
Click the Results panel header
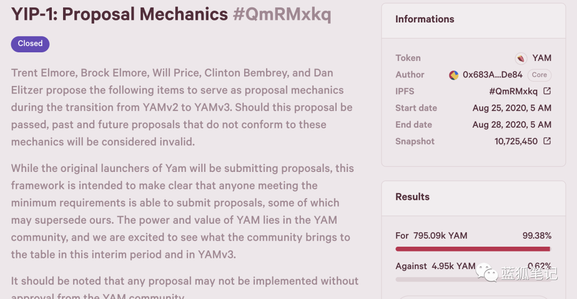pos(412,197)
